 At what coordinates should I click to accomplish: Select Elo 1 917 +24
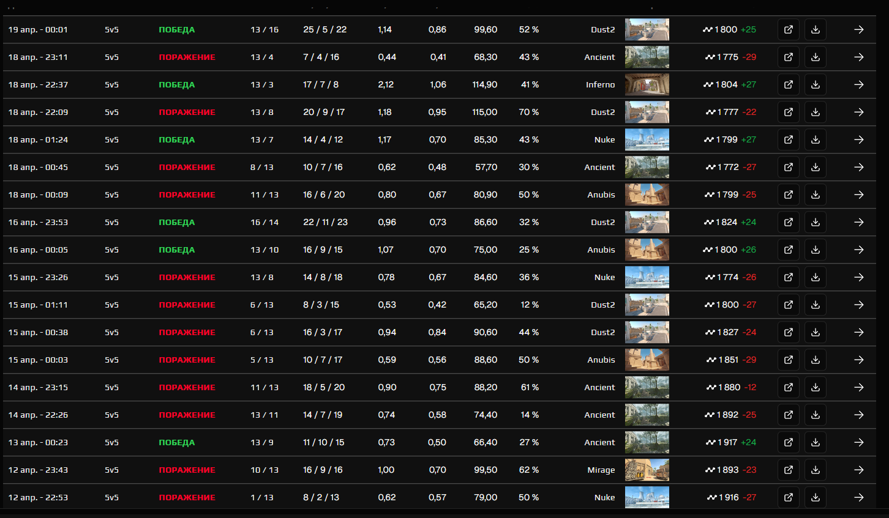(731, 442)
